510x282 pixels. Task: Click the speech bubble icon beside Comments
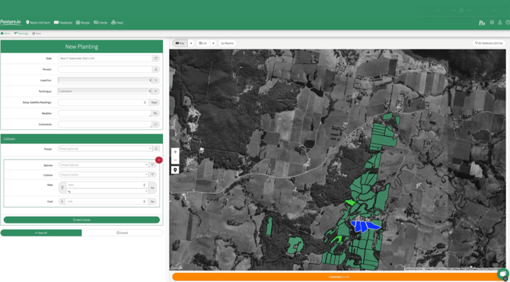(x=155, y=124)
